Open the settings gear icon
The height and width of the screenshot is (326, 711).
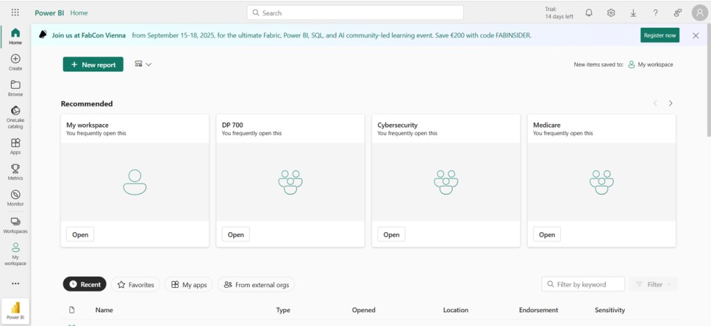[611, 13]
